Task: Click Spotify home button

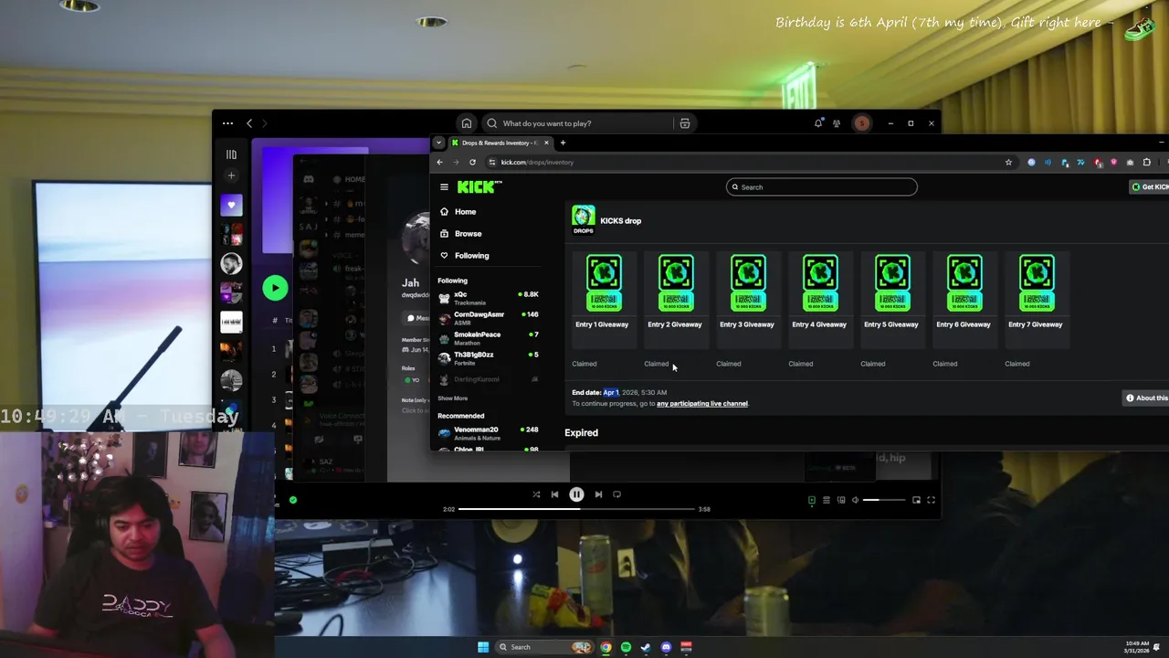Action: pos(466,123)
